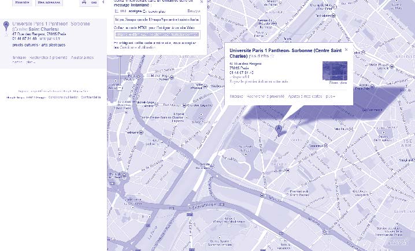Click the chain link share icon
415x251 pixels.
click(94, 2)
